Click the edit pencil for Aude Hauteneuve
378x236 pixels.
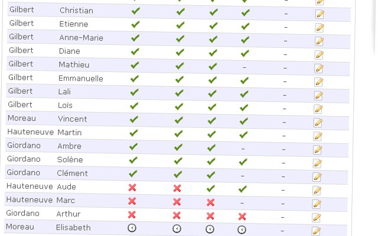pos(317,190)
